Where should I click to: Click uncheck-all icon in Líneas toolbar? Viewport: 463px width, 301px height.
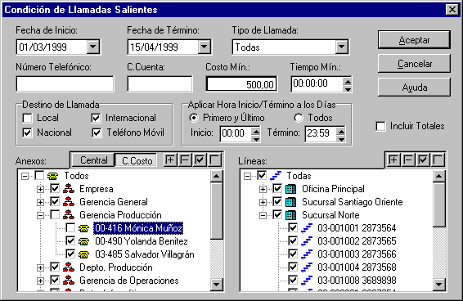coord(438,160)
